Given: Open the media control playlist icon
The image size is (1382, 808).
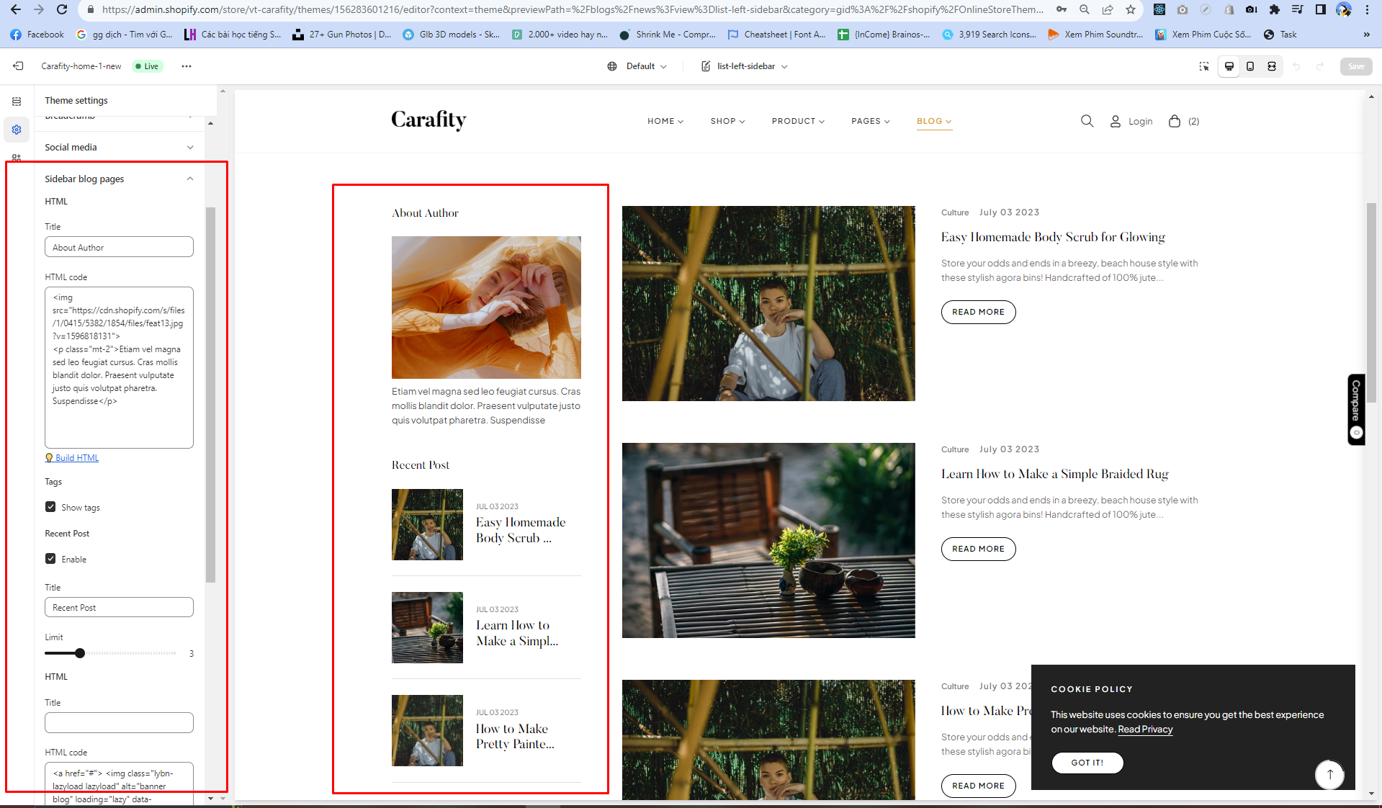Looking at the screenshot, I should (x=1297, y=9).
